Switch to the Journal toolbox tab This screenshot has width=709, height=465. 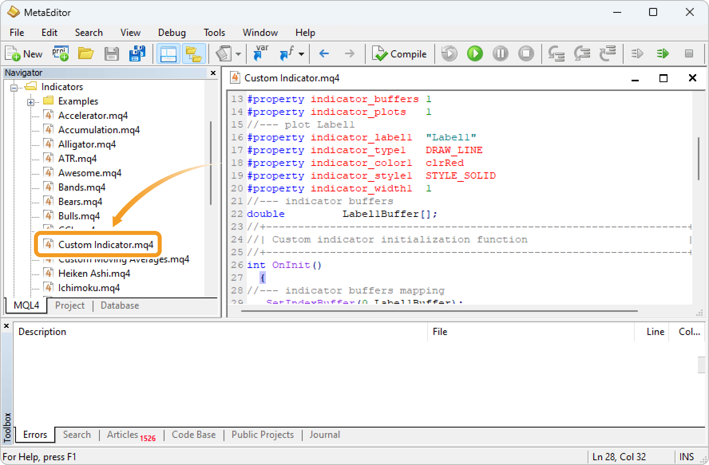click(325, 435)
